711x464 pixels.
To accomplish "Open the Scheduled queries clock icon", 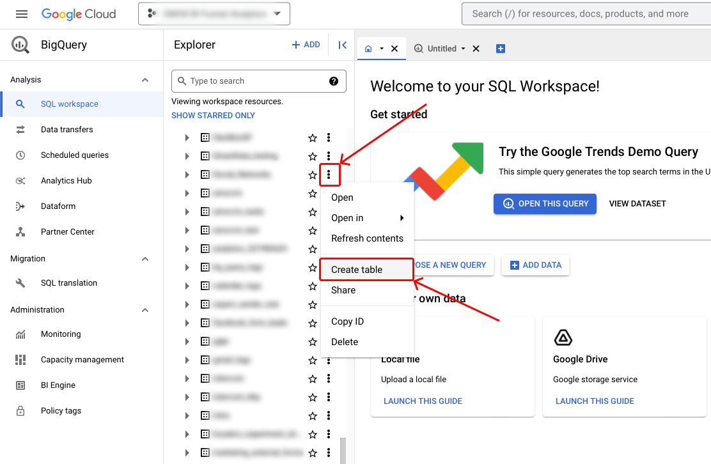I will [x=20, y=155].
